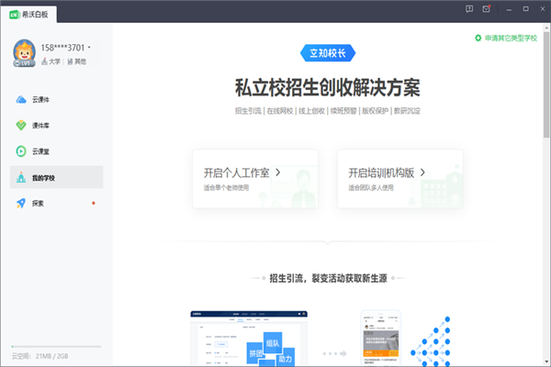This screenshot has width=551, height=367.
Task: Select the 课件库 green diamond icon
Action: [x=21, y=126]
